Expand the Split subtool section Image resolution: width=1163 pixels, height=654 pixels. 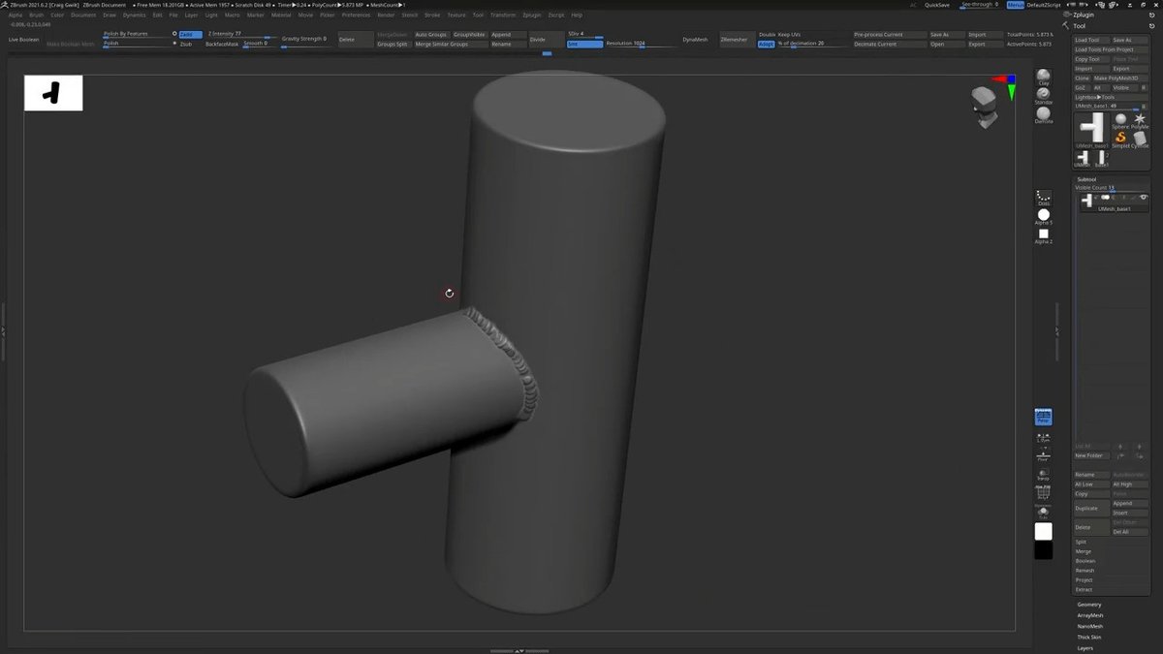[1082, 542]
